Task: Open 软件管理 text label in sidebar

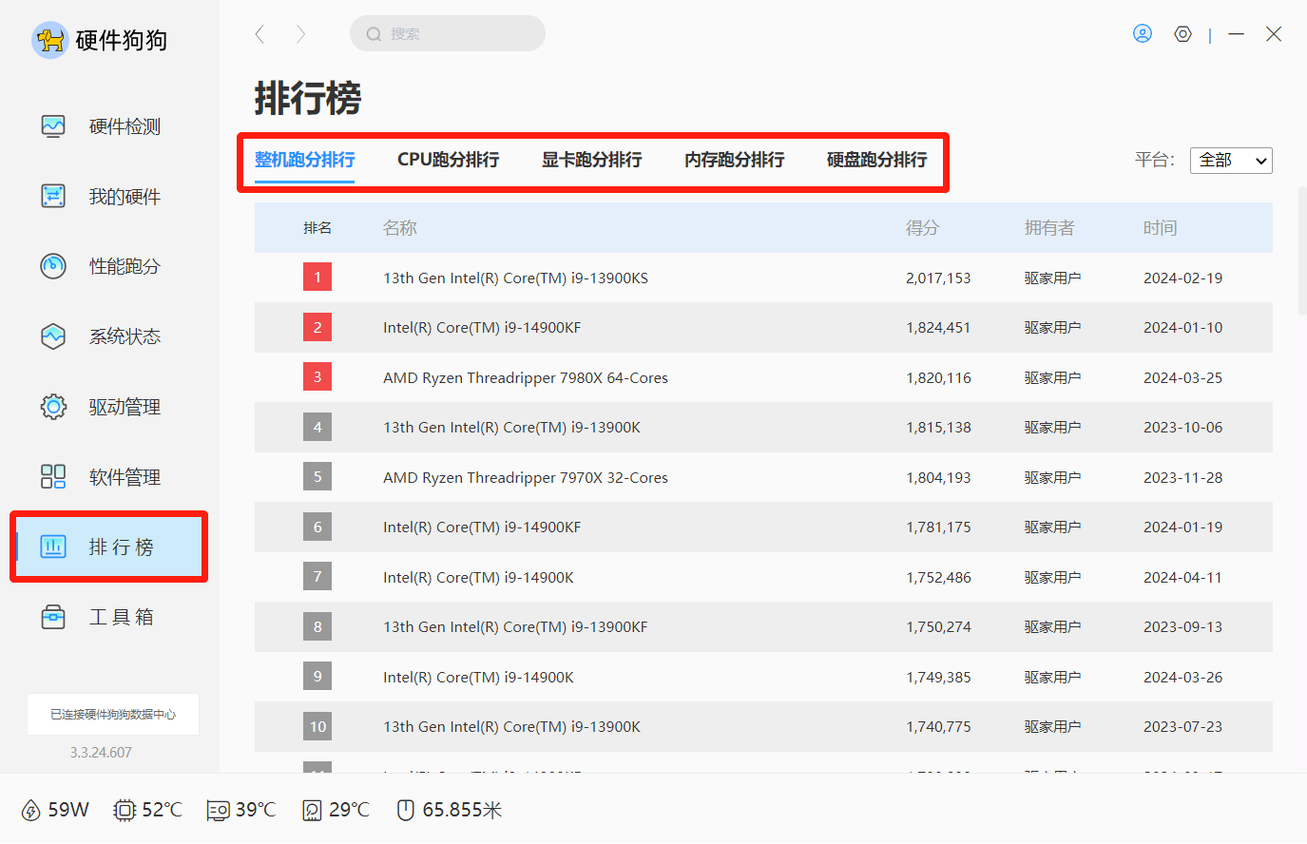Action: 125,477
